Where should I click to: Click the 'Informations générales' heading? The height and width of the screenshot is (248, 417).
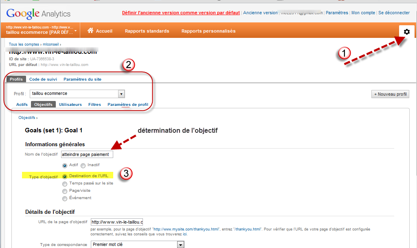tap(55, 144)
